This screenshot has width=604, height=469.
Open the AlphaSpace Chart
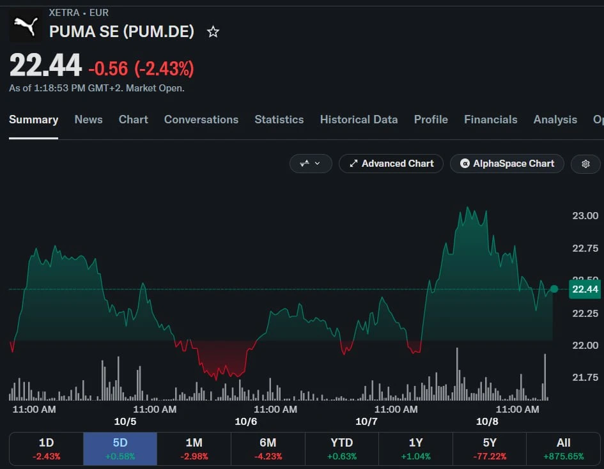[507, 164]
